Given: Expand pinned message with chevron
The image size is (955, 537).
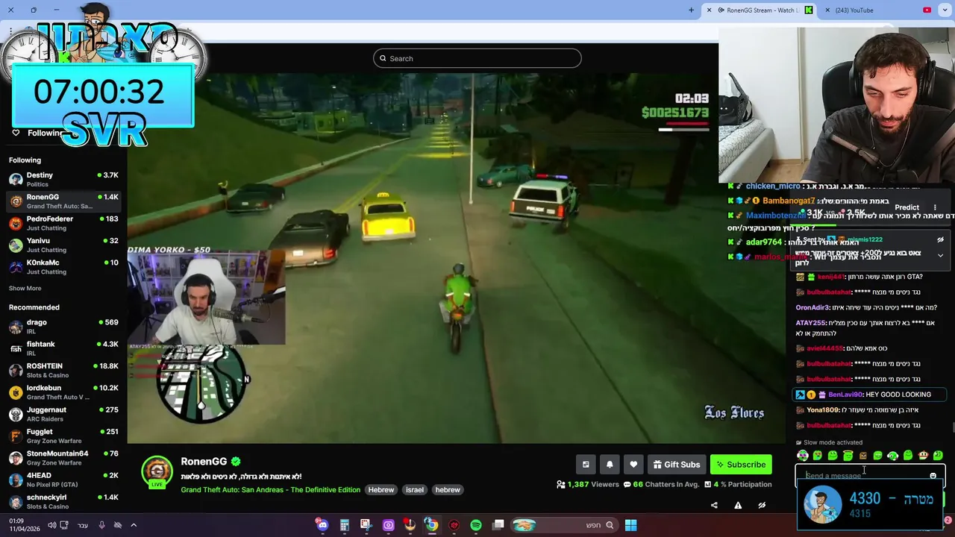Looking at the screenshot, I should (x=940, y=256).
